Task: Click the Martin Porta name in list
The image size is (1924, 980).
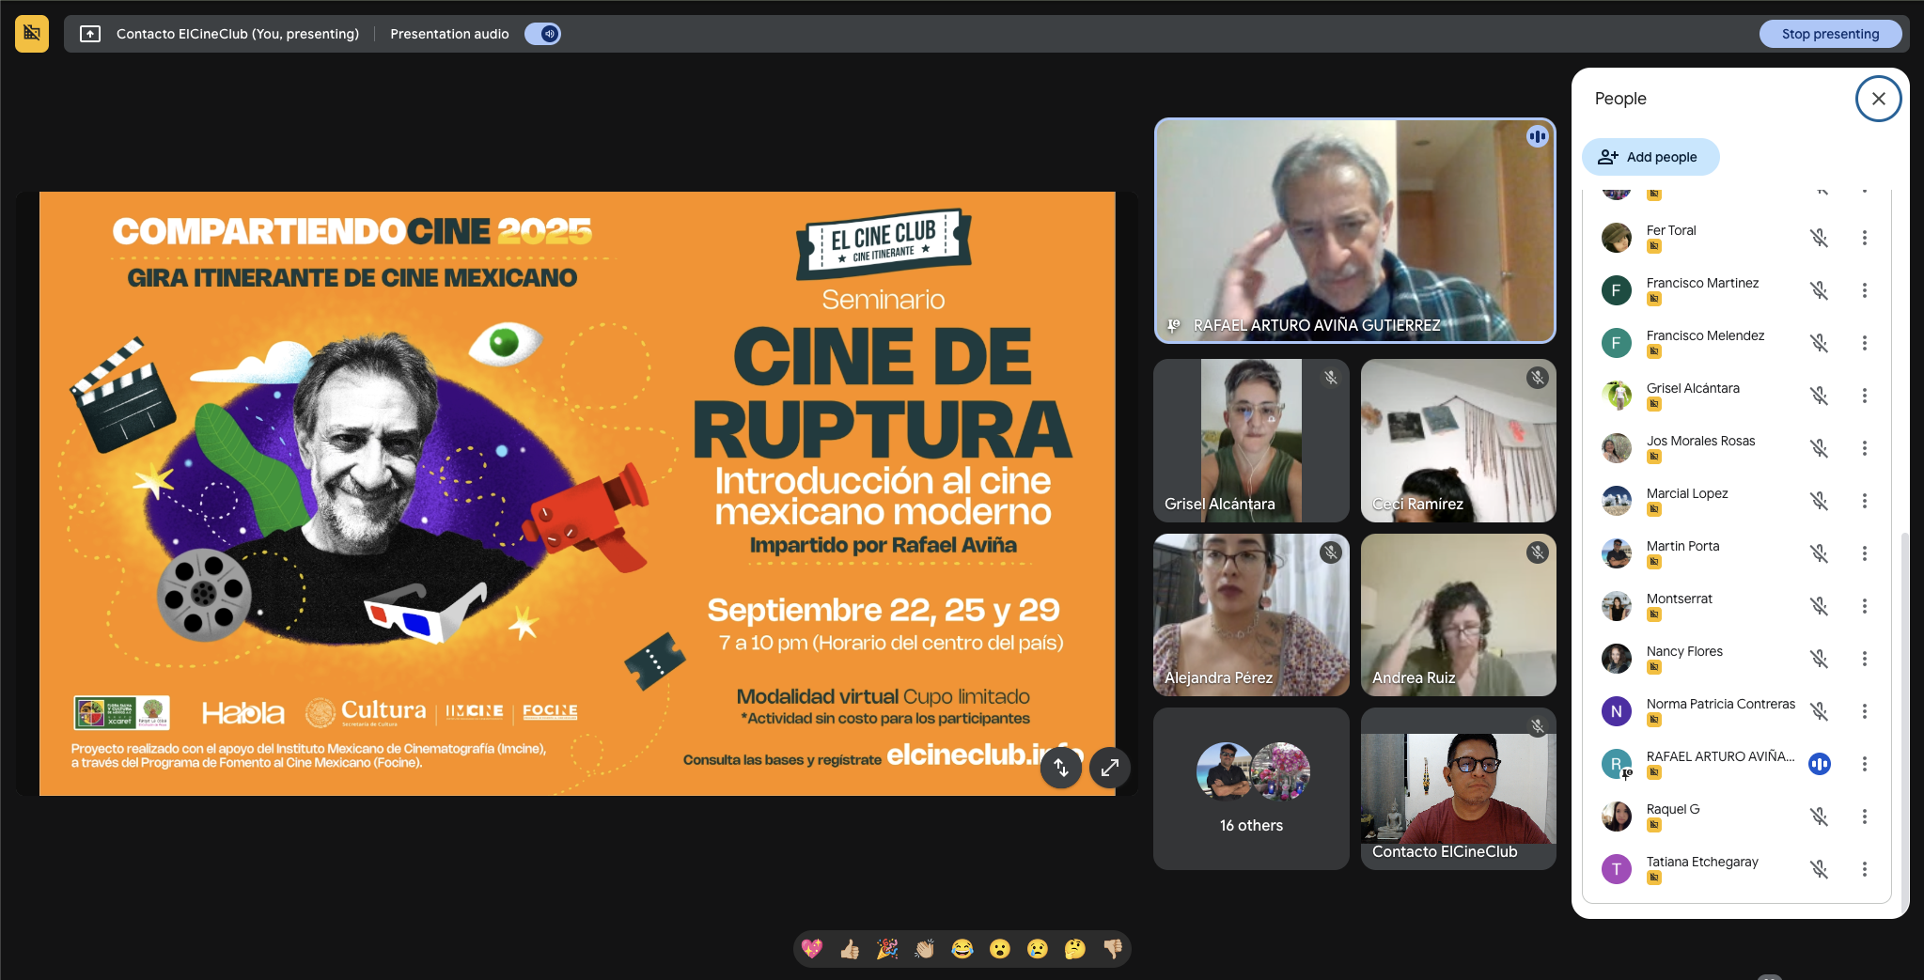Action: [1682, 546]
